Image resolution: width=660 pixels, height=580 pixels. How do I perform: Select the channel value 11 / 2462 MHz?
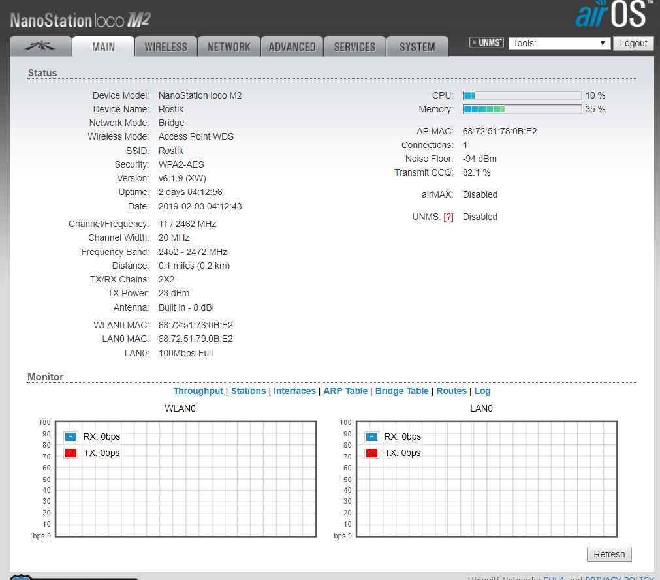(x=187, y=224)
